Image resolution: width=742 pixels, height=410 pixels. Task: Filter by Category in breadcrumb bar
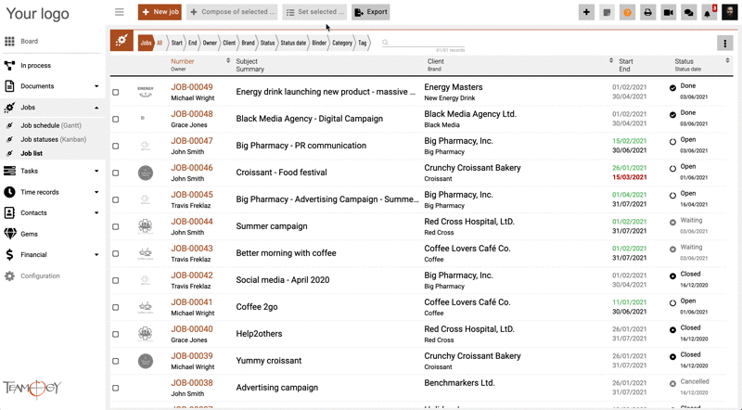click(x=341, y=43)
